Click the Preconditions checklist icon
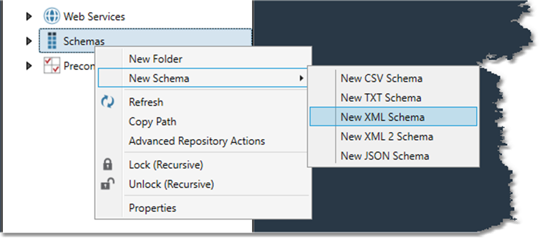Screen dimensions: 539x239 (x=52, y=65)
